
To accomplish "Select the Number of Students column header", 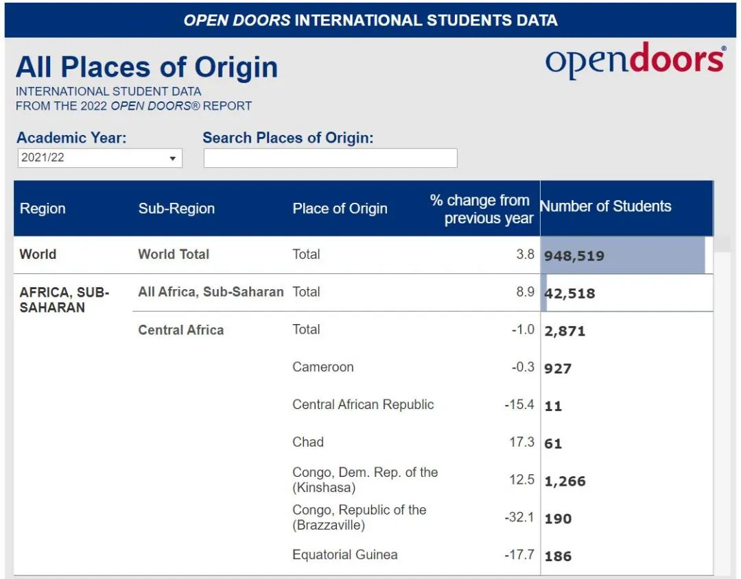I will 605,206.
